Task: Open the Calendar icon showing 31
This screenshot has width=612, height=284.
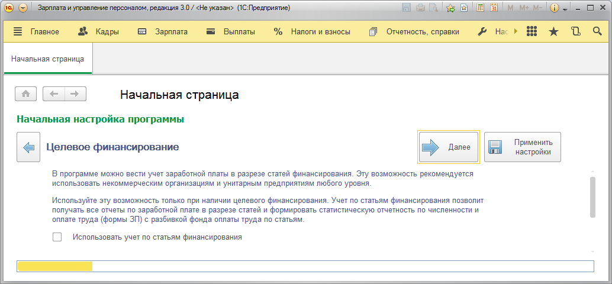Action: 494,8
